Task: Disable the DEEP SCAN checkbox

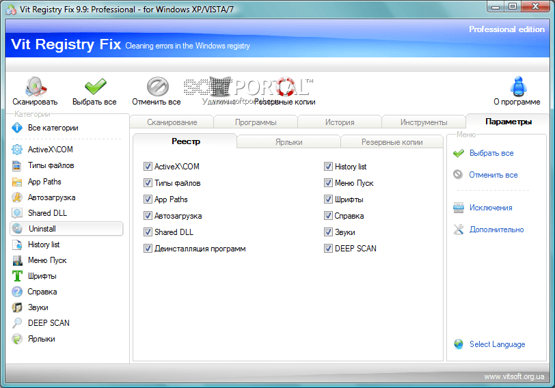Action: [329, 249]
